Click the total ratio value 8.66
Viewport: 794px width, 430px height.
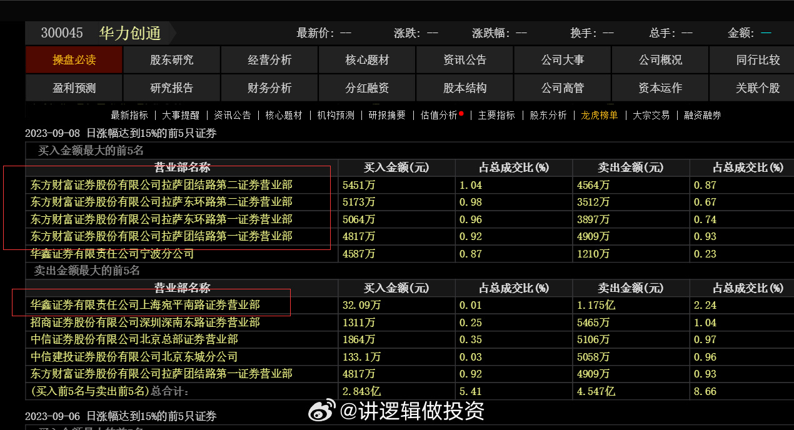[x=705, y=391]
